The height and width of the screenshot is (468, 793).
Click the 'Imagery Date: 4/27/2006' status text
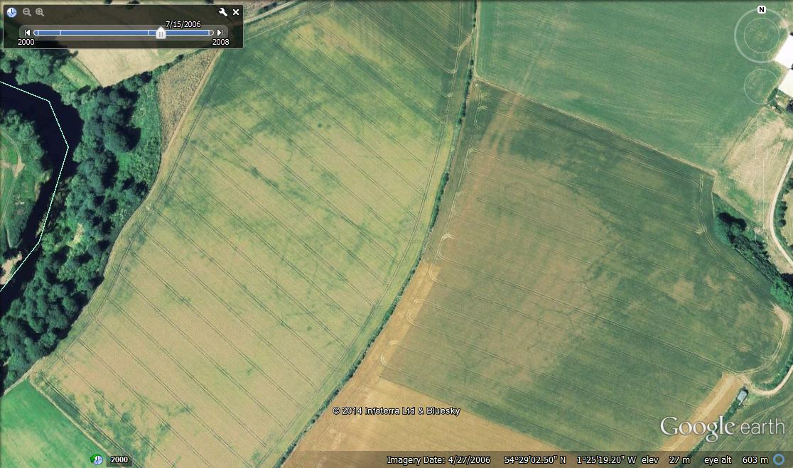click(x=438, y=460)
